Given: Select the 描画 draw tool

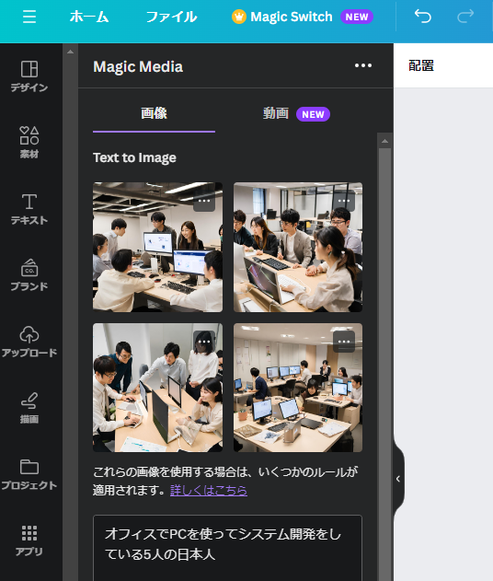Looking at the screenshot, I should click(29, 408).
